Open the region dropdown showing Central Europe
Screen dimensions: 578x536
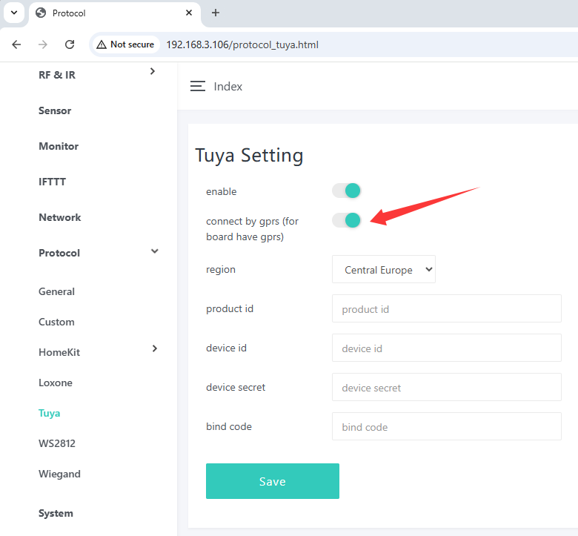(384, 269)
